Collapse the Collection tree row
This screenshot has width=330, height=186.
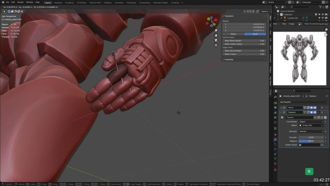[x=278, y=14]
